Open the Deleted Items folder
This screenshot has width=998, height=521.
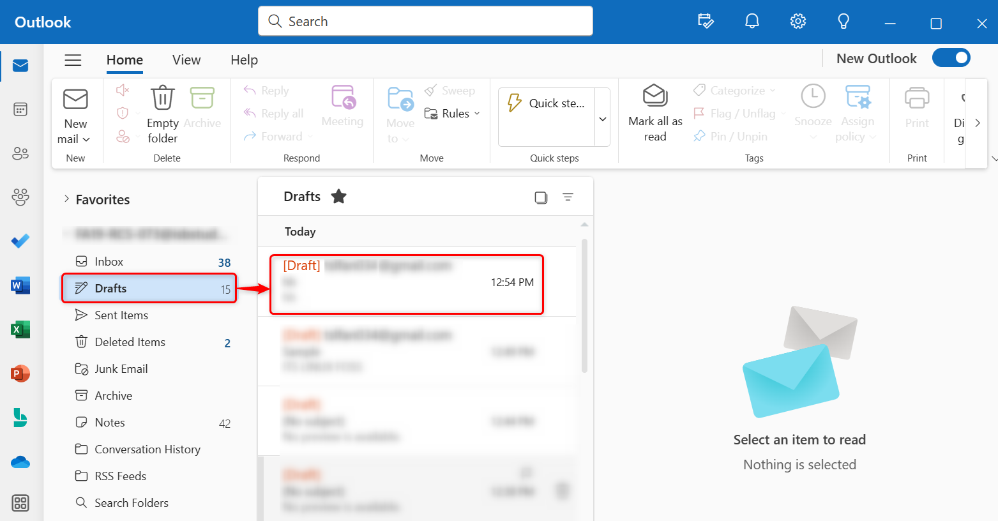pos(149,342)
